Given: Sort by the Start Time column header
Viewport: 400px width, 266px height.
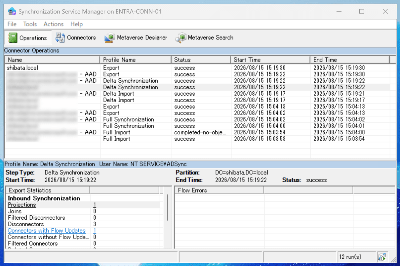Looking at the screenshot, I should pos(270,60).
